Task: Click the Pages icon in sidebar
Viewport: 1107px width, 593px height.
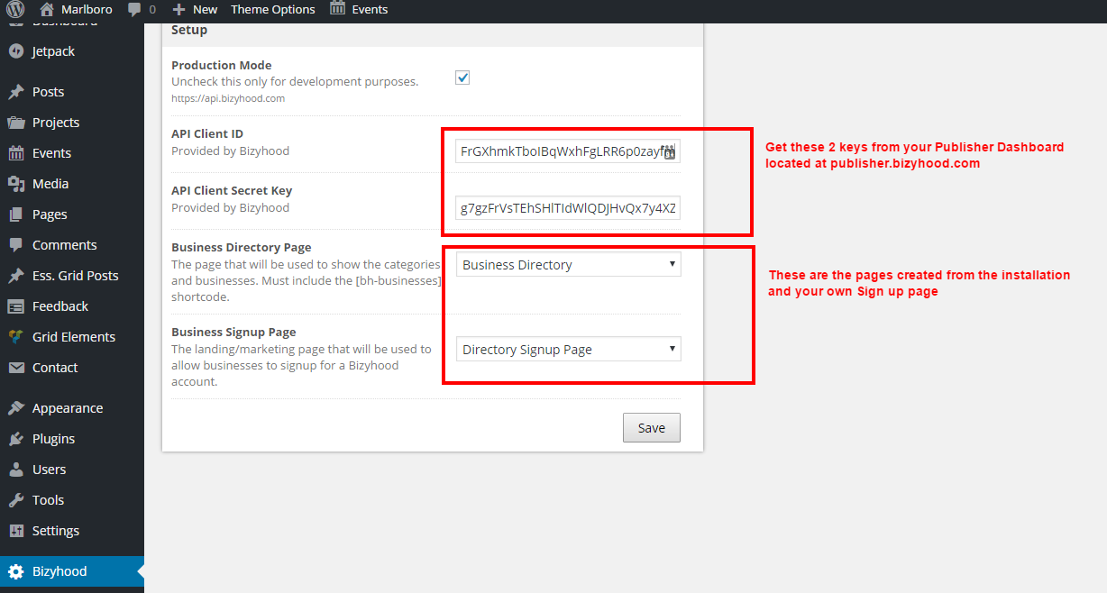Action: (15, 214)
